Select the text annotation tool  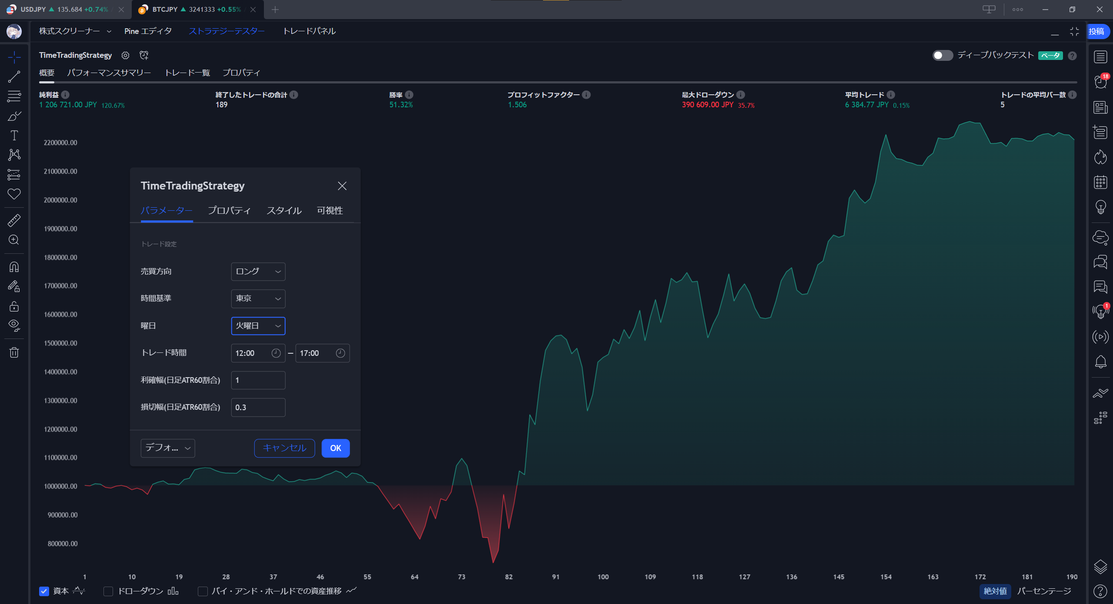[x=14, y=136]
